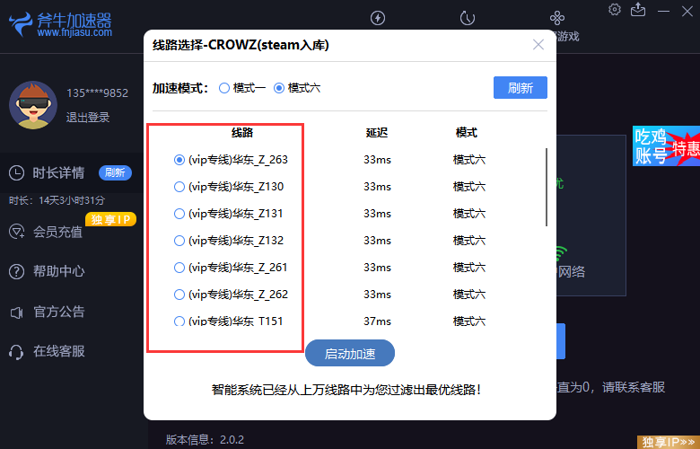Click 版本信息：2.0.2 text
Image resolution: width=700 pixels, height=449 pixels.
205,440
